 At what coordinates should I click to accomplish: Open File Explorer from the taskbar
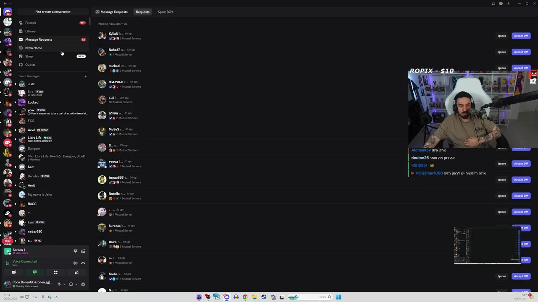[254, 297]
